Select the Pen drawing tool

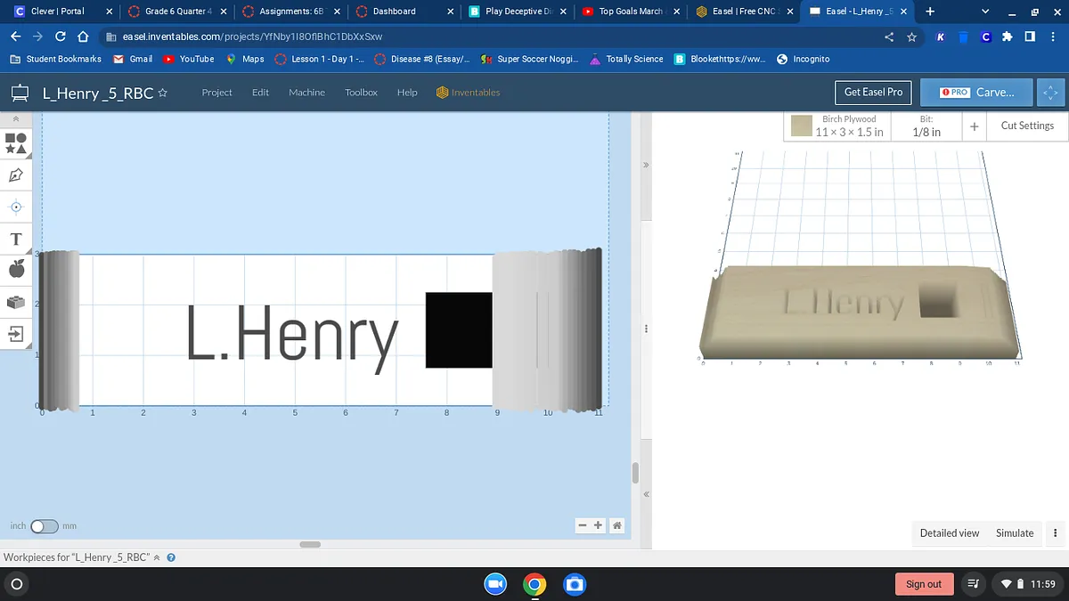16,175
